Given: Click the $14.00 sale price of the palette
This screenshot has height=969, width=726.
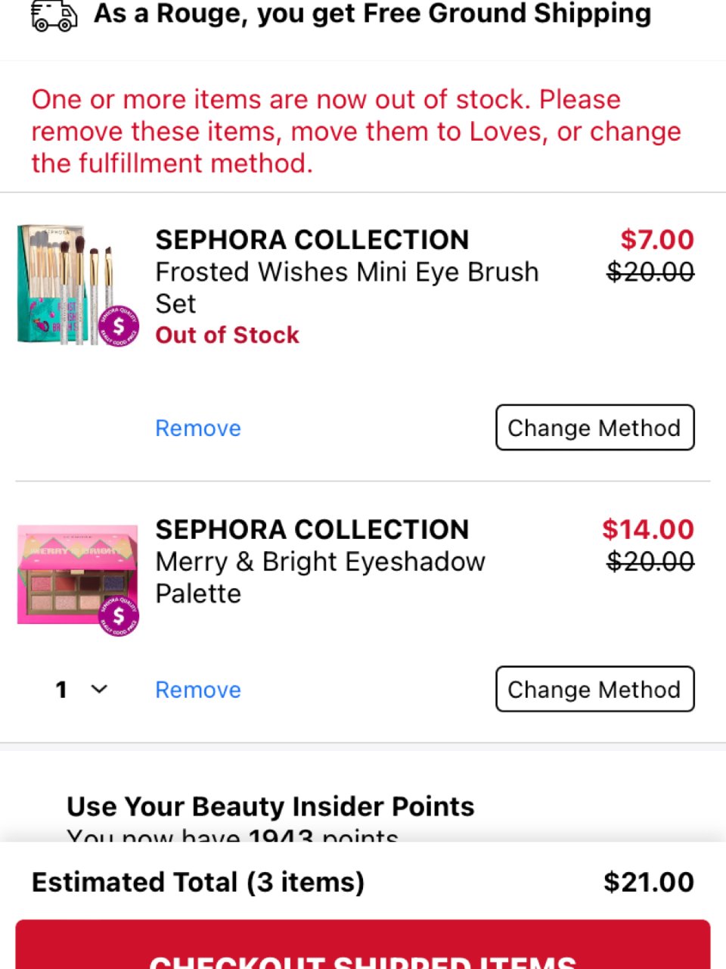Looking at the screenshot, I should point(647,530).
